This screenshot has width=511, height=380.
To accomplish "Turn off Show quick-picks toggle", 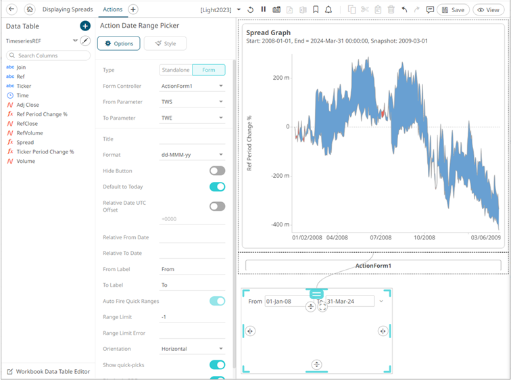I will 217,365.
